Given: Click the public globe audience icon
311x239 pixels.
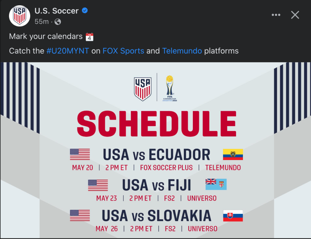Looking at the screenshot, I should pyautogui.click(x=58, y=22).
